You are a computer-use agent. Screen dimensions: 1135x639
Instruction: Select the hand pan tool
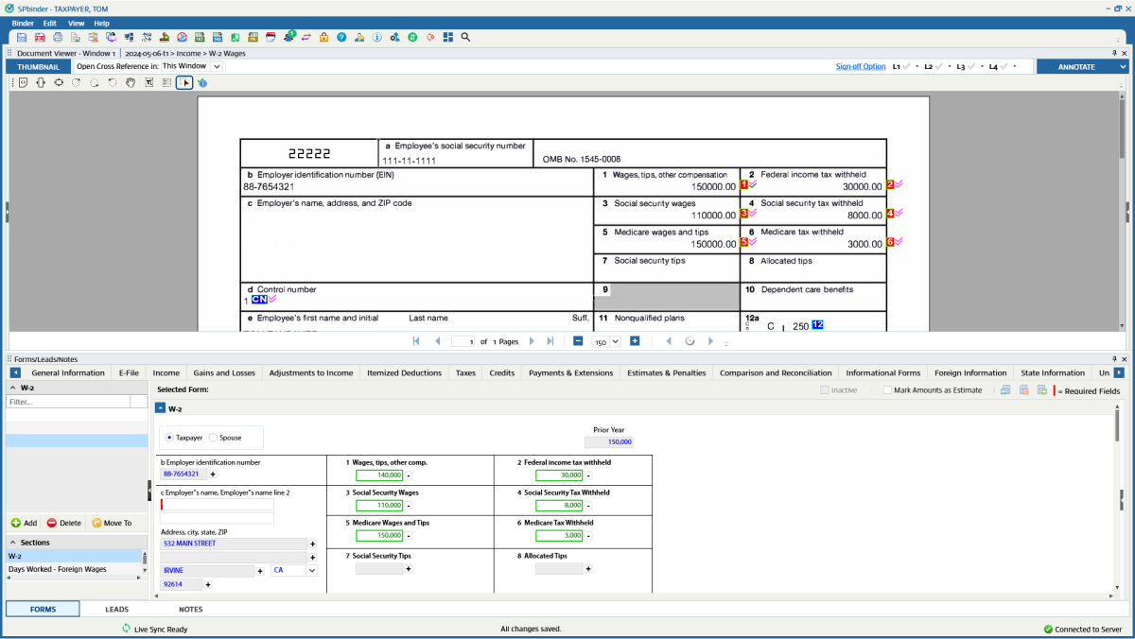click(x=131, y=83)
